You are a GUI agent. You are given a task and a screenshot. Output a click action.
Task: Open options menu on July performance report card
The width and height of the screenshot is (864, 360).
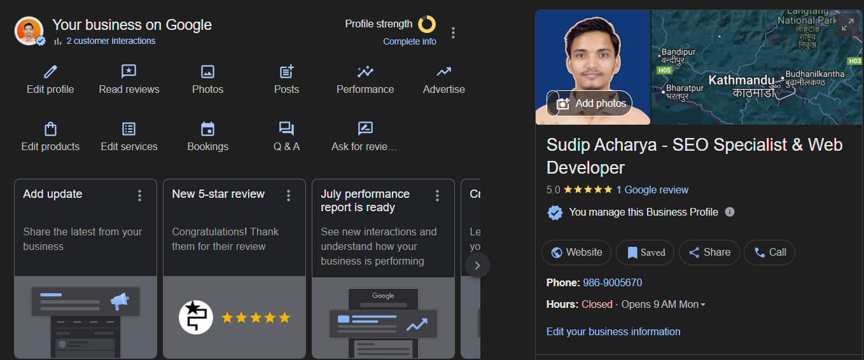coord(438,195)
